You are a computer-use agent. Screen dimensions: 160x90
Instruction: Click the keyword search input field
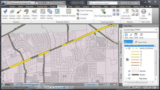[x=103, y=3]
